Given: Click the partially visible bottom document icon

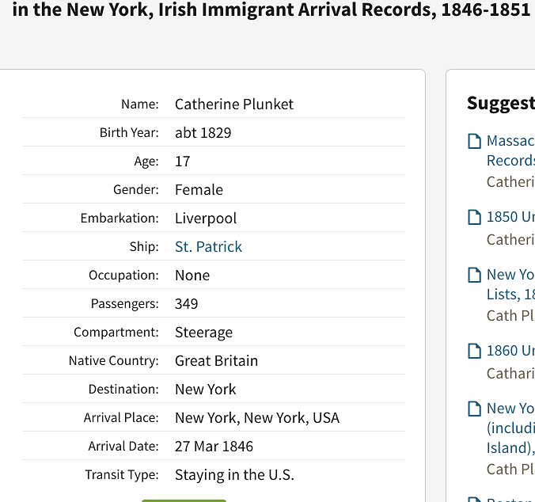Looking at the screenshot, I should click(x=475, y=499).
